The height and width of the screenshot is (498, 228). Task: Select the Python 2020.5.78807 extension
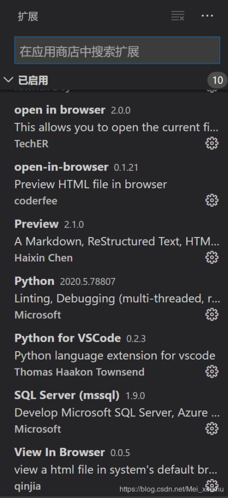114,298
